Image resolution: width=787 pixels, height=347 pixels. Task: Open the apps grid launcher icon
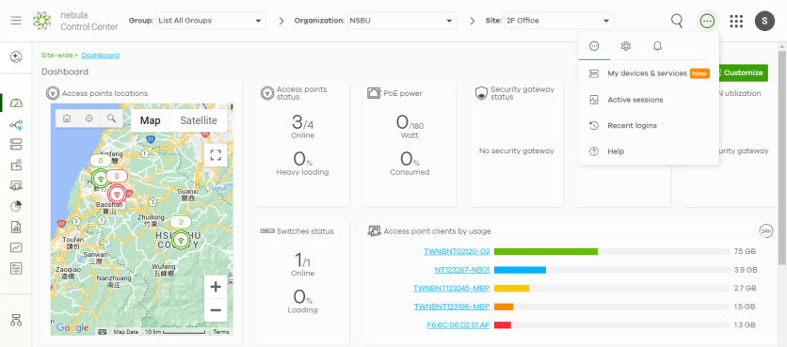click(736, 21)
